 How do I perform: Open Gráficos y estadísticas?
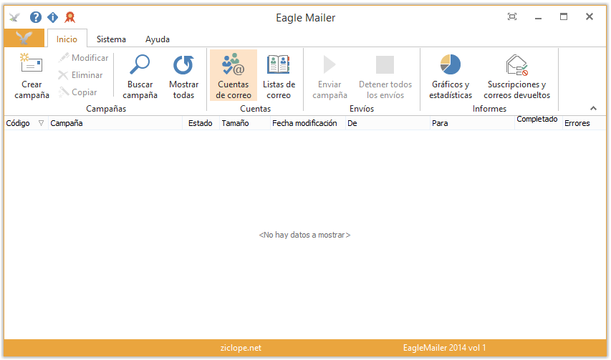click(451, 76)
